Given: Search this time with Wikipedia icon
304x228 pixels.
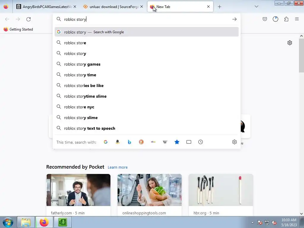Looking at the screenshot, I should click(165, 142).
